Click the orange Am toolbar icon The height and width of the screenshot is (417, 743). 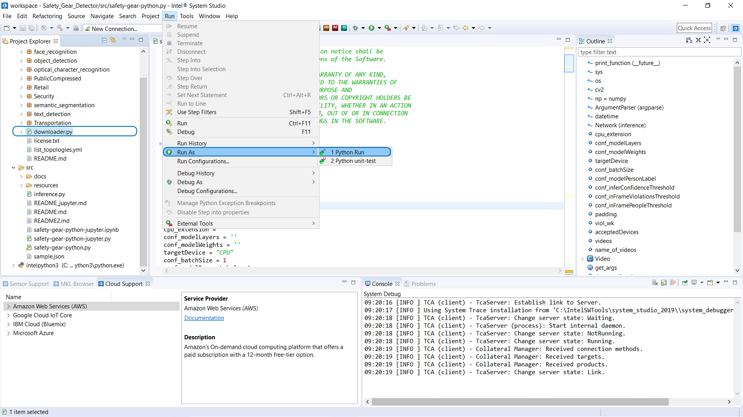326,28
